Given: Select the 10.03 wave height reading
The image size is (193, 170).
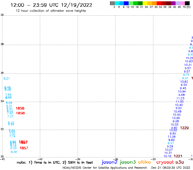Looking at the screenshot, I should pos(174,124).
